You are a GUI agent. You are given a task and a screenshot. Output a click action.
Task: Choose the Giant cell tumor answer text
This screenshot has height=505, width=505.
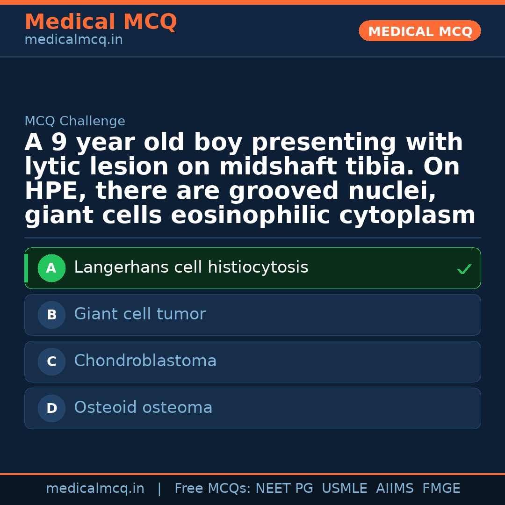click(x=139, y=314)
